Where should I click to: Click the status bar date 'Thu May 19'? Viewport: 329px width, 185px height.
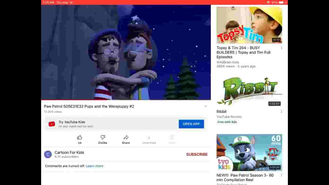(65, 2)
